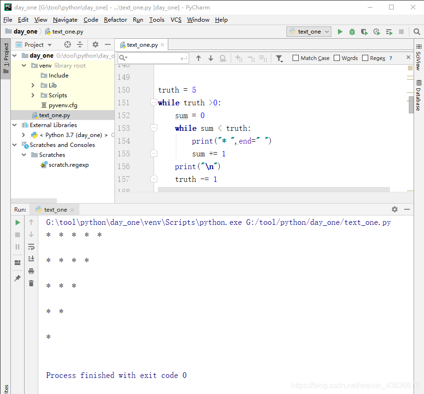Expand the Lib folder
The height and width of the screenshot is (394, 424).
coord(33,86)
